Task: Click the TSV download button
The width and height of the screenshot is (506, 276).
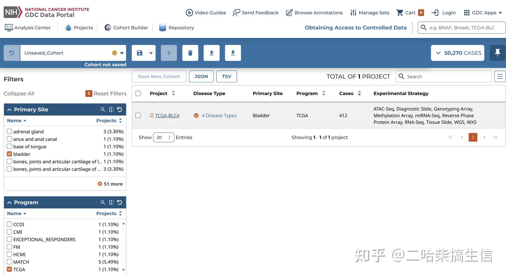Action: (227, 76)
